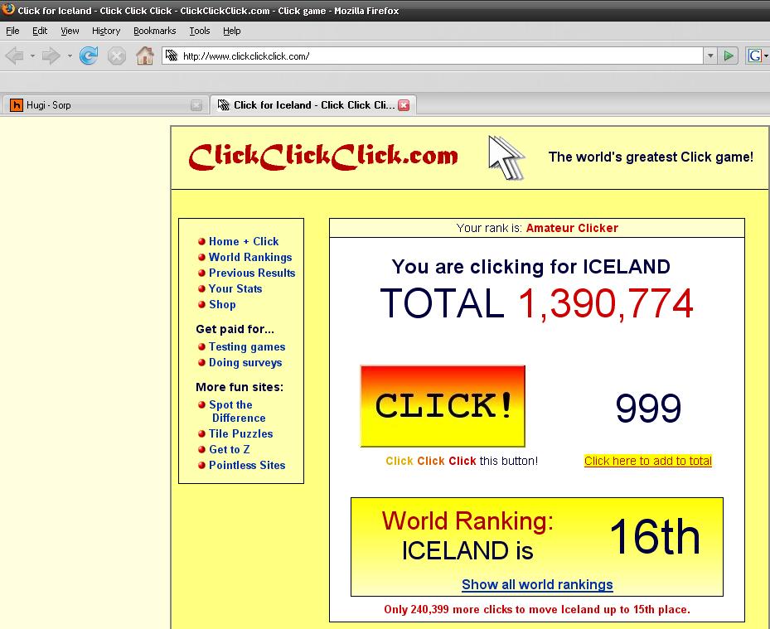Image resolution: width=770 pixels, height=629 pixels.
Task: Switch to the Hugi - Sorp tab
Action: click(104, 105)
